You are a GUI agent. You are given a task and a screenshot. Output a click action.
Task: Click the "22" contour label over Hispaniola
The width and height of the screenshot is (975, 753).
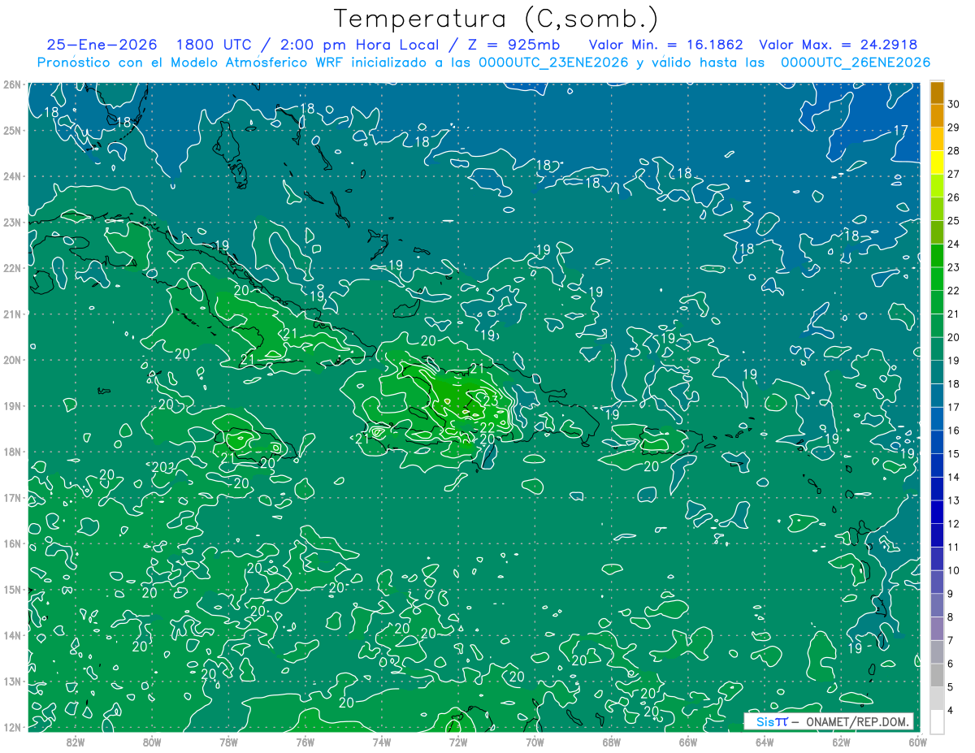coord(487,427)
